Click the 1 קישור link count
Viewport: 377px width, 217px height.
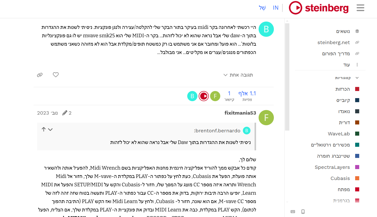click(229, 96)
